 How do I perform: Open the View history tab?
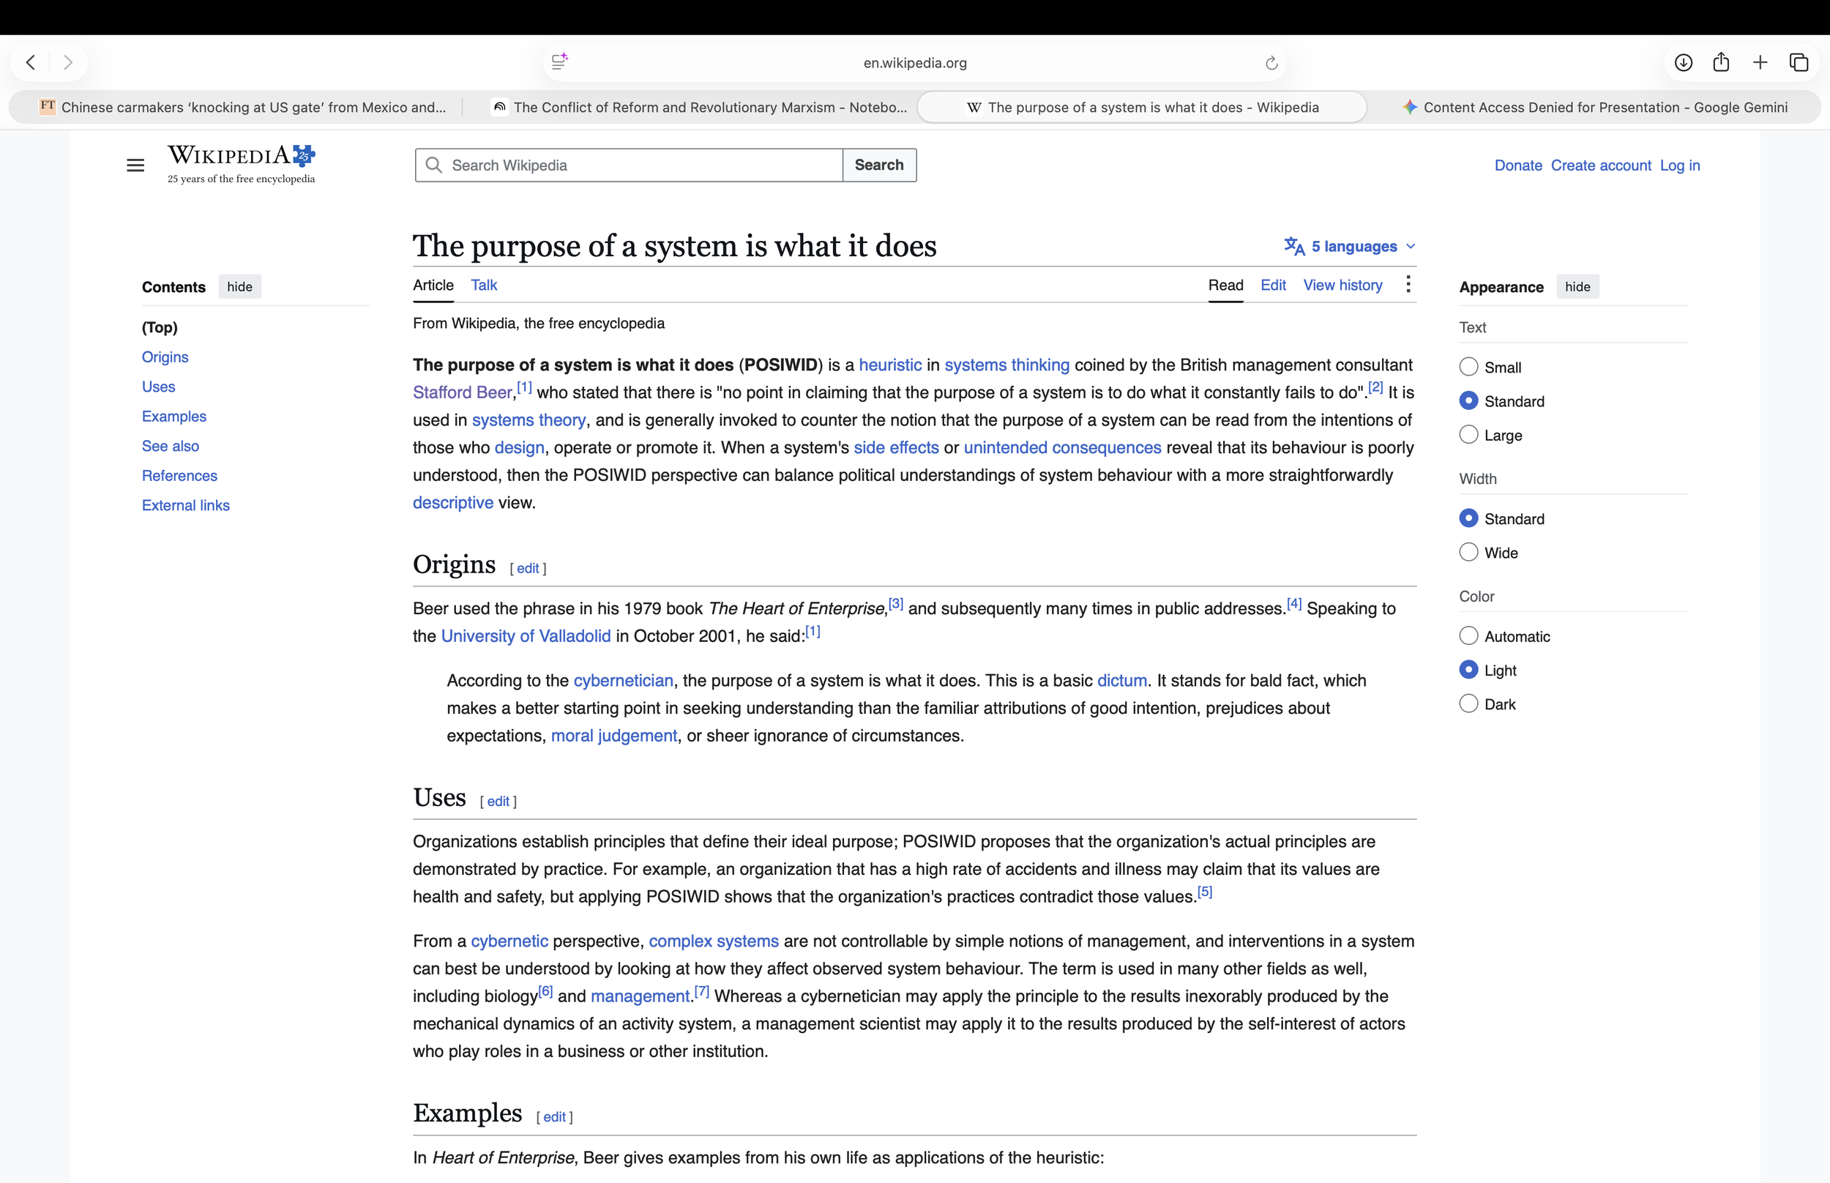point(1342,285)
